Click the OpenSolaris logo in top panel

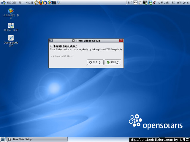(x=3, y=3)
